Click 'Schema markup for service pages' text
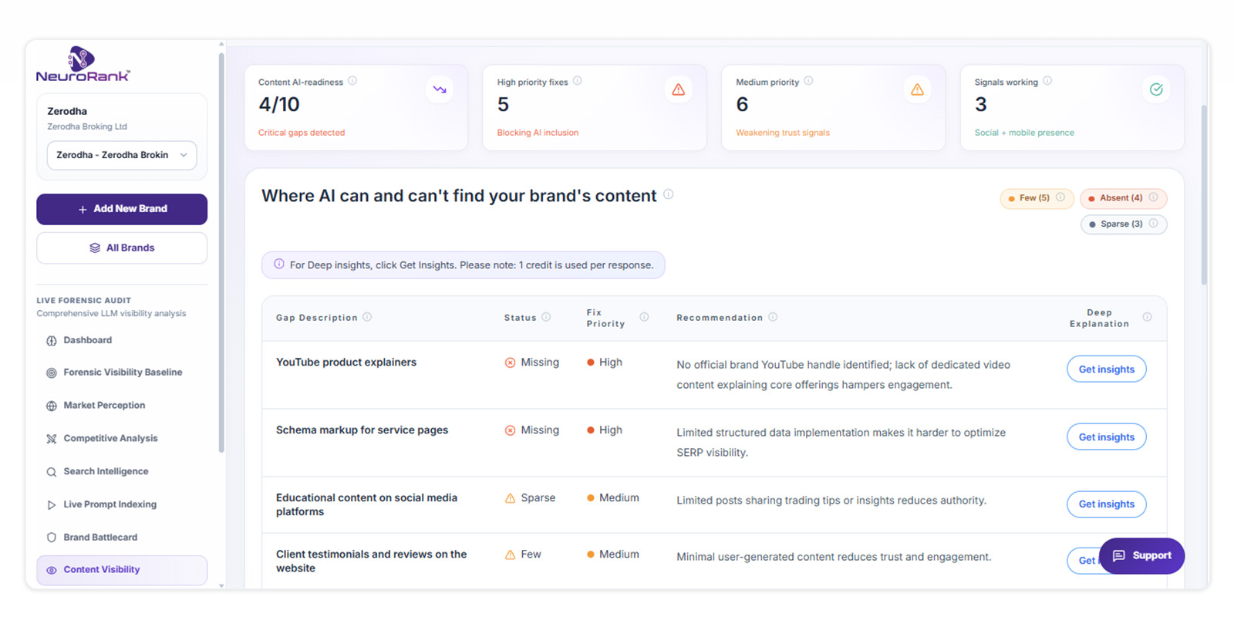 tap(362, 430)
